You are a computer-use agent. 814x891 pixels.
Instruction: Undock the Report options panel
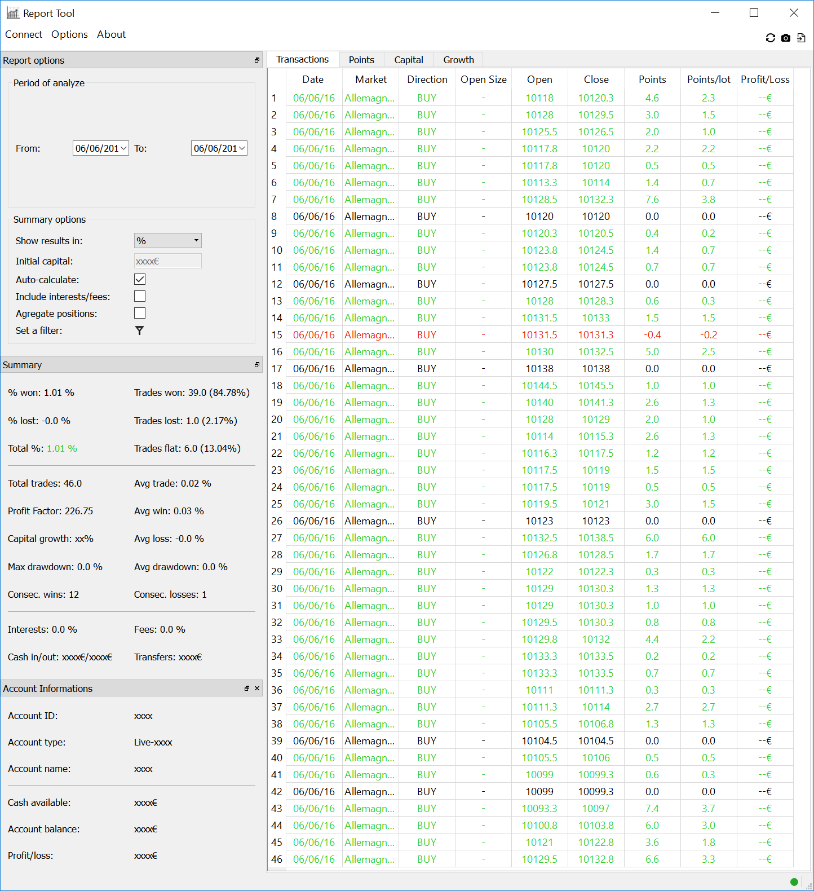pyautogui.click(x=257, y=60)
